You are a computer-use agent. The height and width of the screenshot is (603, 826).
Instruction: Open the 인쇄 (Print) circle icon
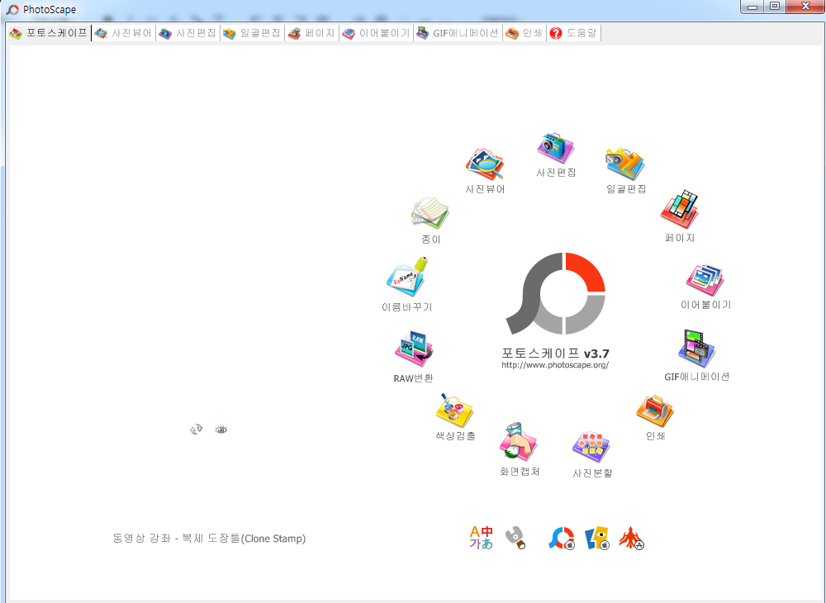[655, 411]
